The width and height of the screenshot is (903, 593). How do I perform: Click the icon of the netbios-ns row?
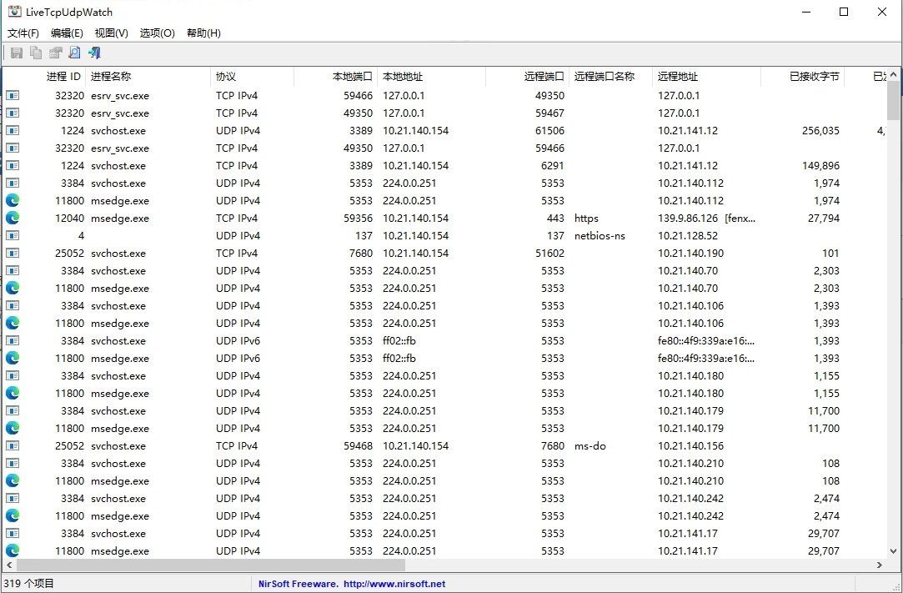(x=13, y=235)
